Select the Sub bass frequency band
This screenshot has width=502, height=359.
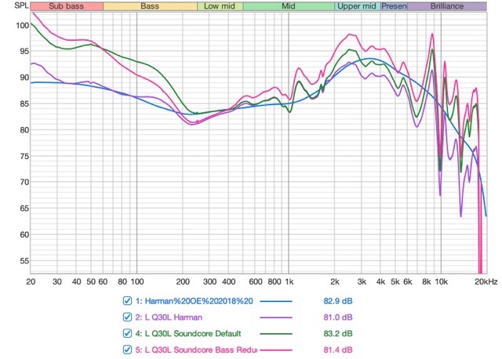[67, 6]
